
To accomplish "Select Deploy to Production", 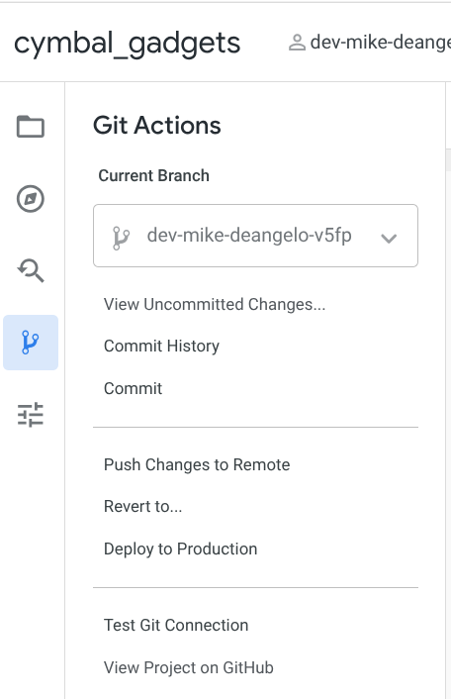I will point(180,549).
